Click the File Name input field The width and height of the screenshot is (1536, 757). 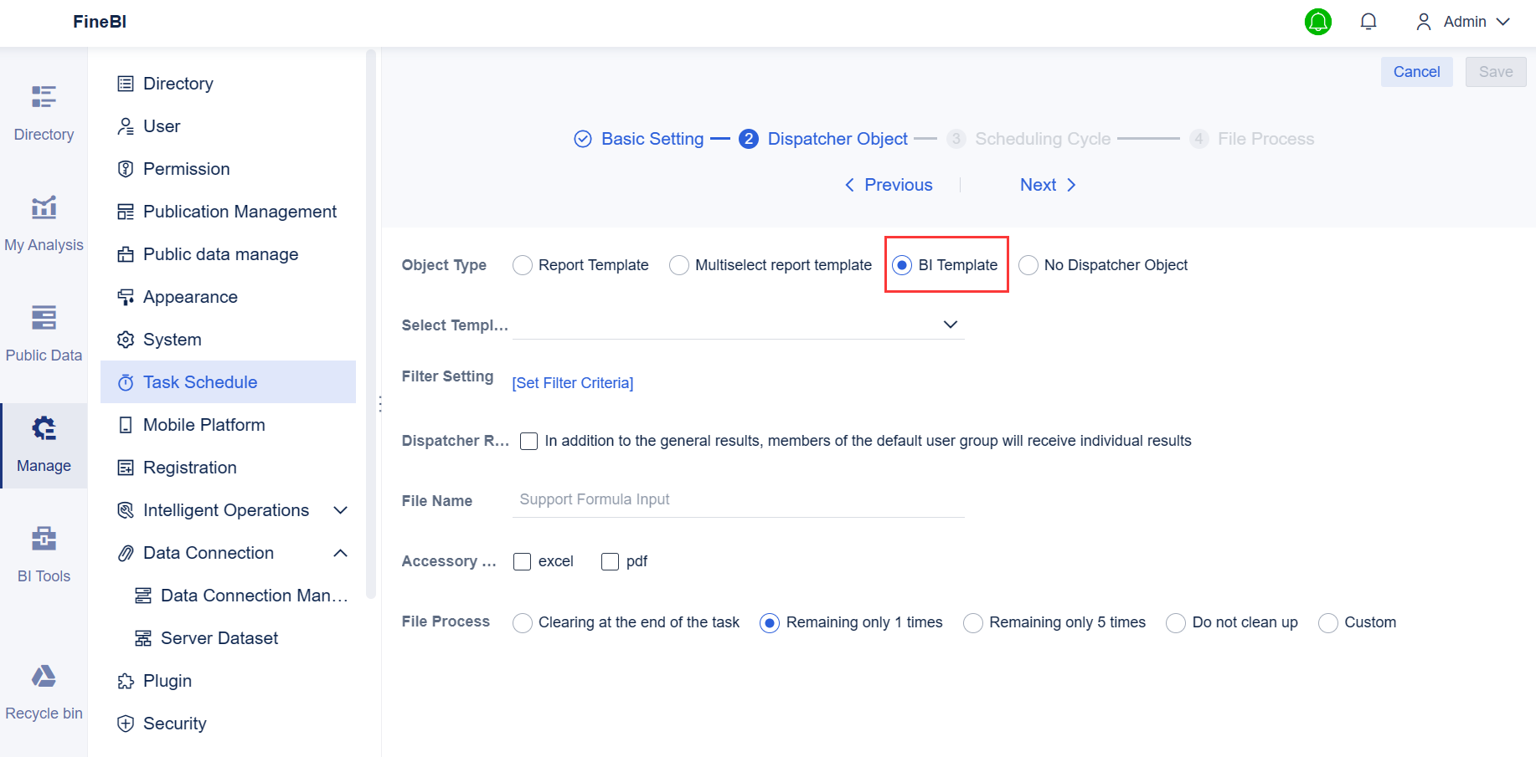pyautogui.click(x=738, y=499)
